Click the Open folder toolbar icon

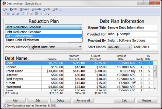click(x=9, y=14)
